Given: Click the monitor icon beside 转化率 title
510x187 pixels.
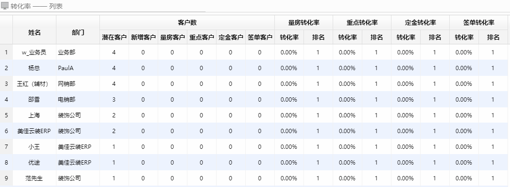Looking at the screenshot, I should click(x=5, y=6).
